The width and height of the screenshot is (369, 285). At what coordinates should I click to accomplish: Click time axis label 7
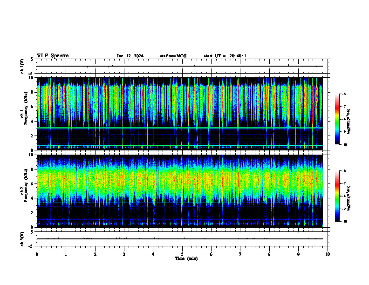[240, 254]
